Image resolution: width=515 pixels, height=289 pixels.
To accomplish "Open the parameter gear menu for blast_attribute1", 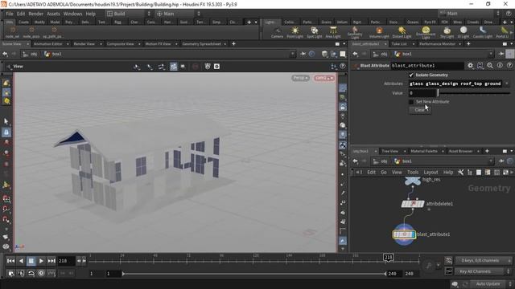I will pos(470,66).
